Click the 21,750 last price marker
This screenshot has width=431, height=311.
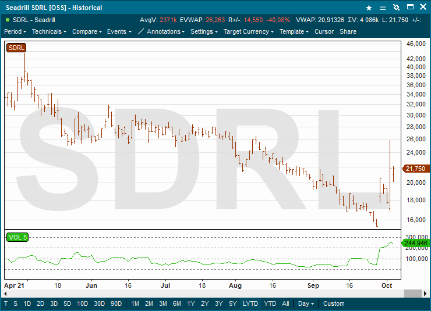pos(416,169)
